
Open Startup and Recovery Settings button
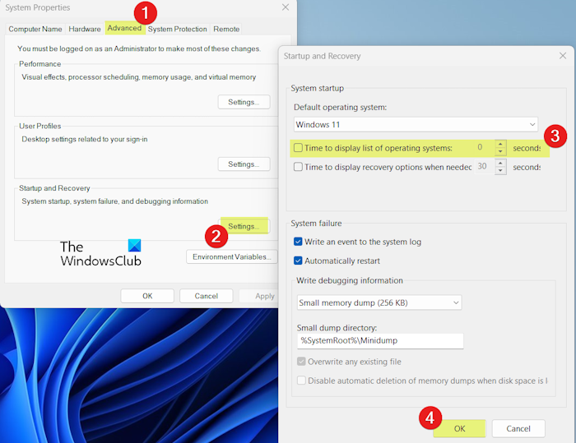coord(244,226)
